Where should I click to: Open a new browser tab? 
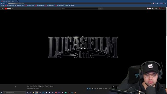[x=17, y=1]
